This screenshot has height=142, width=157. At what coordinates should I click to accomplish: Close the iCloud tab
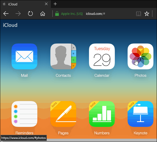(x=46, y=4)
